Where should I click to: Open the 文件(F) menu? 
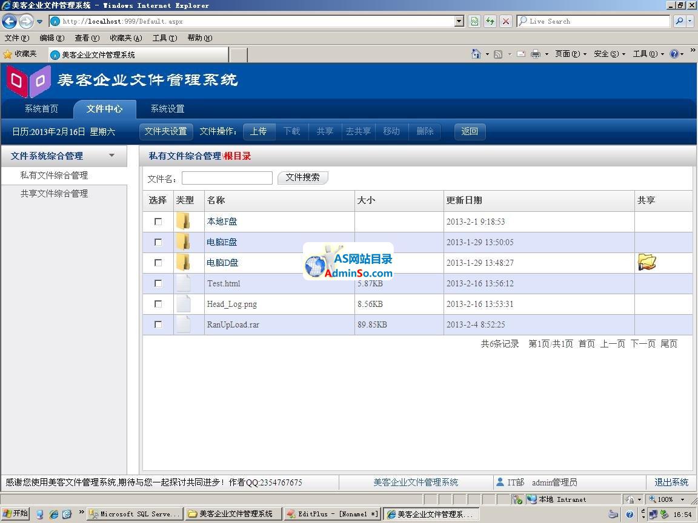pyautogui.click(x=17, y=38)
